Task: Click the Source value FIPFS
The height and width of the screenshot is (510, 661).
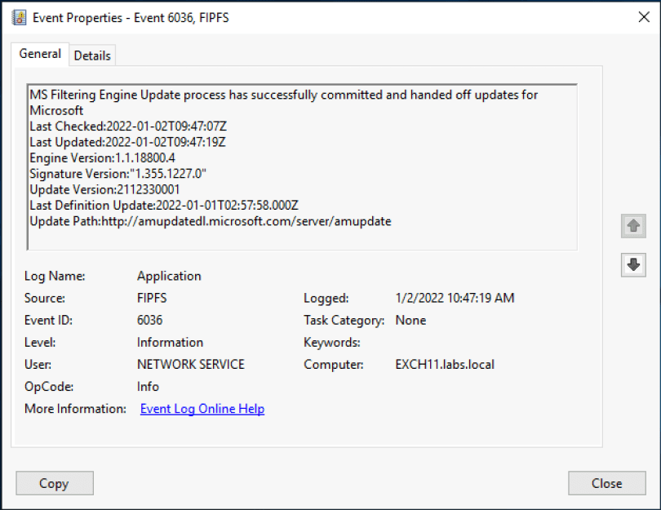Action: point(153,299)
